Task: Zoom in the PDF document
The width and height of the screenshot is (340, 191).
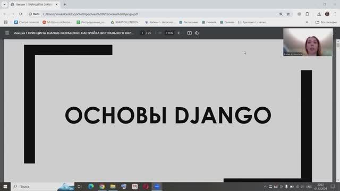Action: pyautogui.click(x=178, y=33)
